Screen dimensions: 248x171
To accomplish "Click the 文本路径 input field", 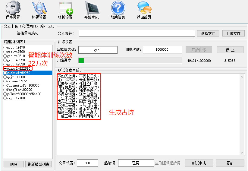I will (137, 33).
